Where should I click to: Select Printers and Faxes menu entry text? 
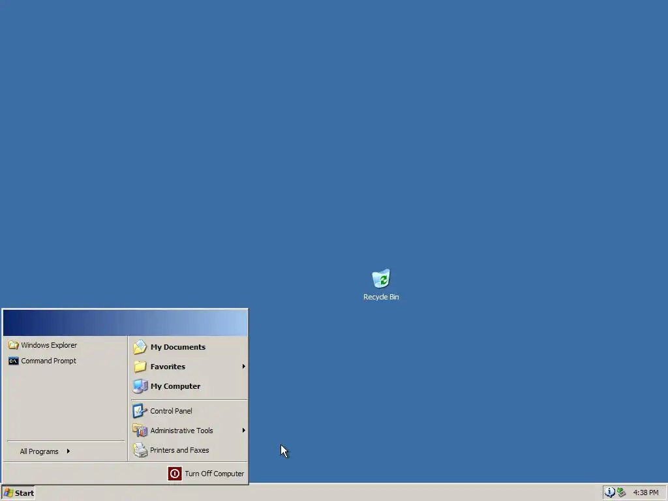179,450
